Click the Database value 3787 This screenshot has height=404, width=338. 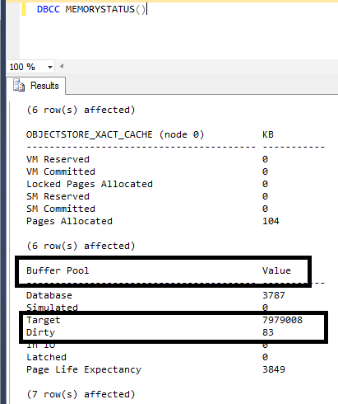274,295
